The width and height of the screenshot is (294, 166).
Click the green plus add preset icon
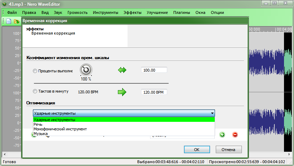[222, 135]
